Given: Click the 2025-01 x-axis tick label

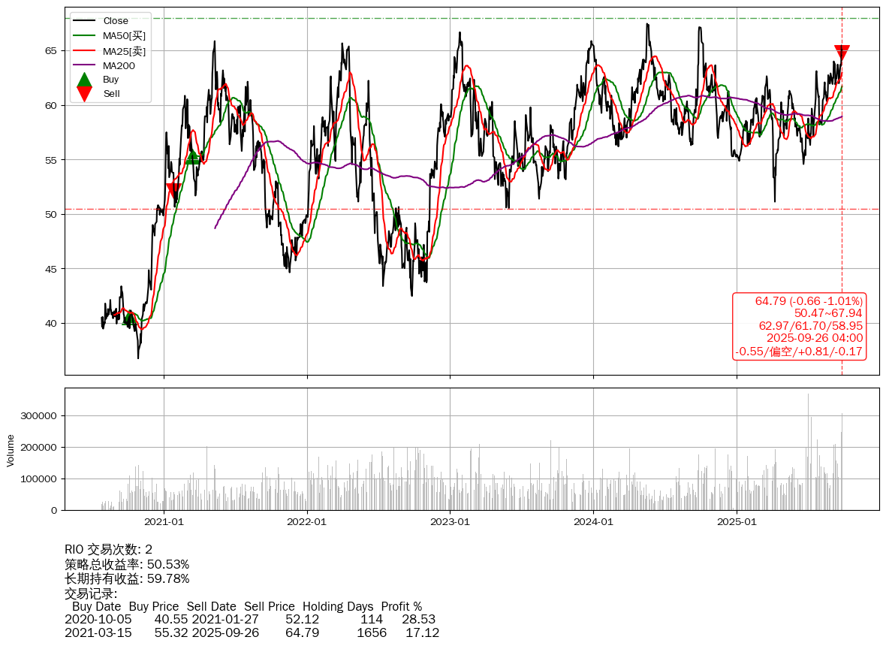Looking at the screenshot, I should [737, 522].
